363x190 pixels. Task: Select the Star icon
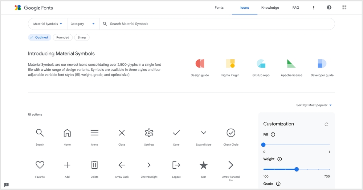click(204, 165)
